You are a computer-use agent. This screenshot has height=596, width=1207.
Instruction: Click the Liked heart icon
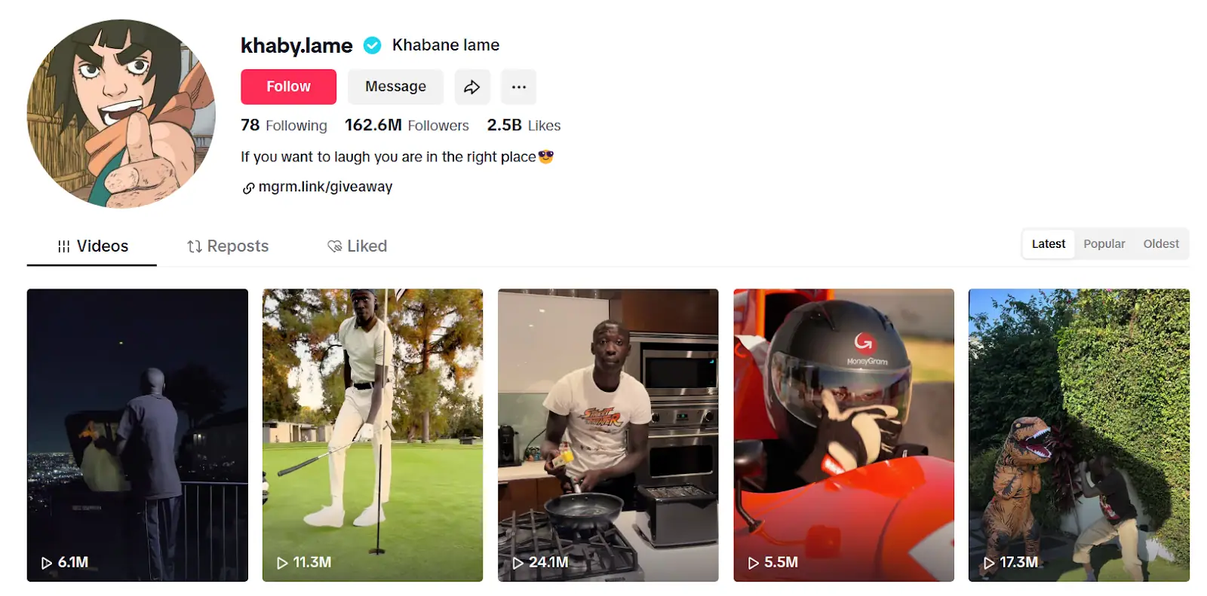coord(334,246)
